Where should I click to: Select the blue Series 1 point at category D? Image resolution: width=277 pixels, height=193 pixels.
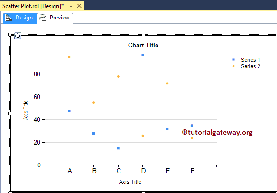(143, 55)
